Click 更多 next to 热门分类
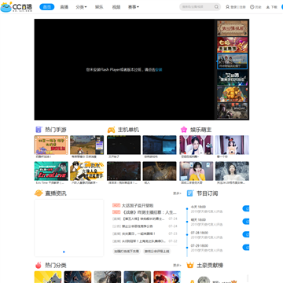The width and height of the screenshot is (283, 283). click(177, 266)
